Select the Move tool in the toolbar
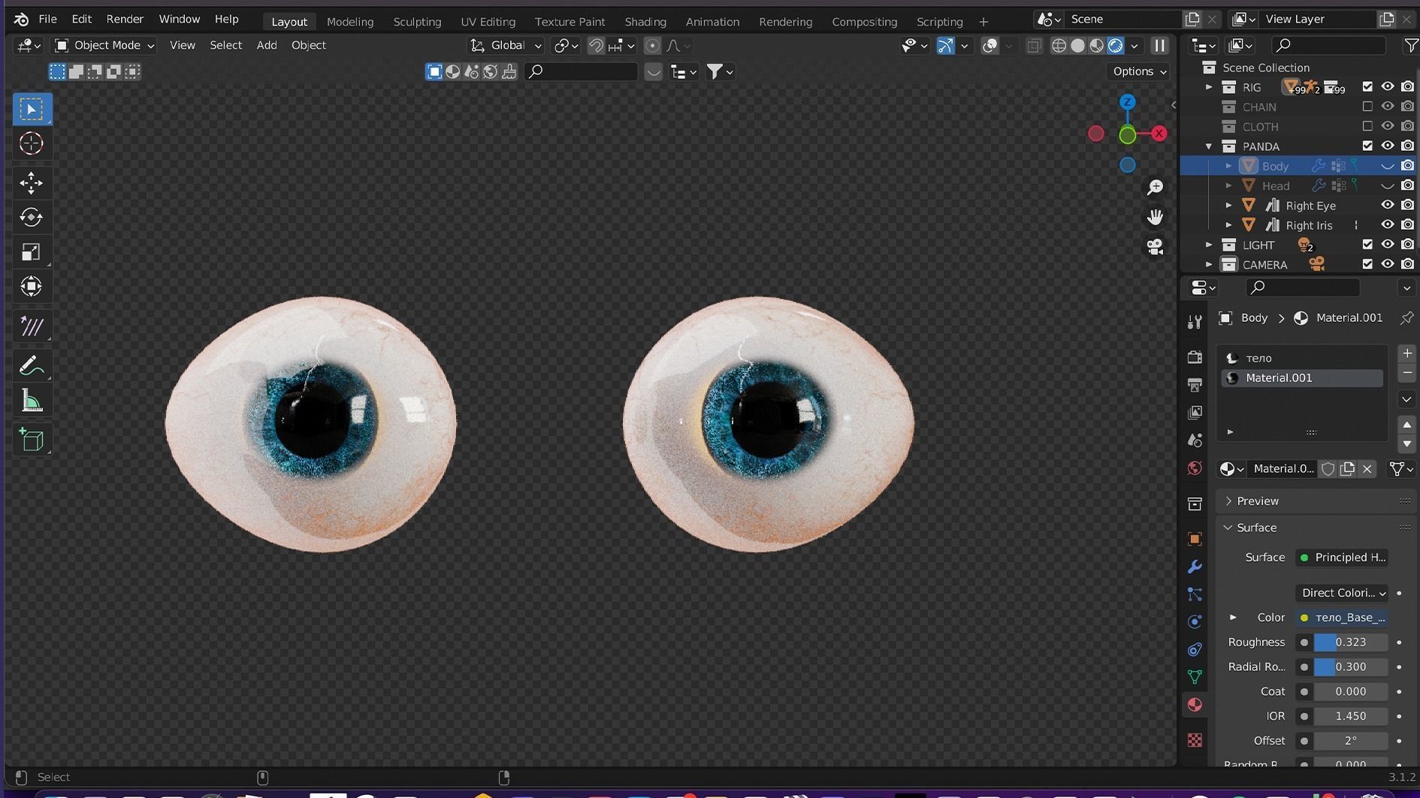Screen dimensions: 1420x798 tap(31, 182)
